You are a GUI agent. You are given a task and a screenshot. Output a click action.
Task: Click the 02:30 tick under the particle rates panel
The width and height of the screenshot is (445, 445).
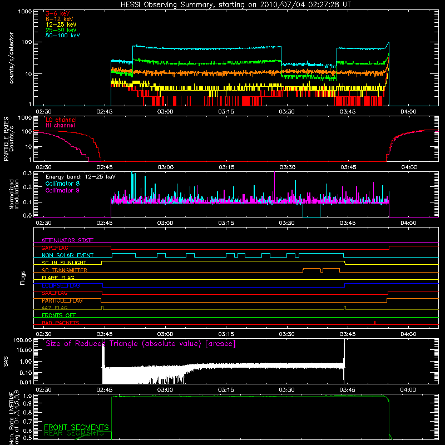[x=44, y=167]
